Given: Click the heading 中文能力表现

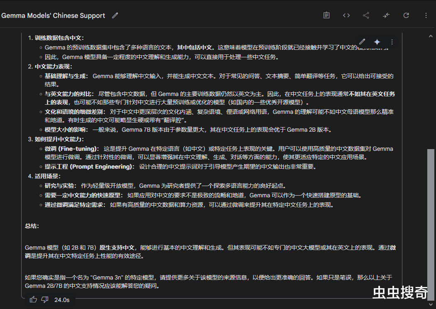Looking at the screenshot, I should 54,66.
